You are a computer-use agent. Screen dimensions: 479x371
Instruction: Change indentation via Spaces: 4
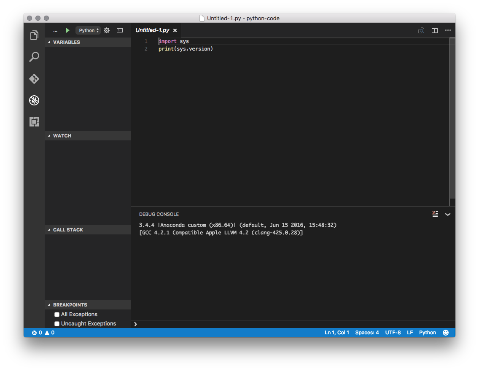click(367, 333)
